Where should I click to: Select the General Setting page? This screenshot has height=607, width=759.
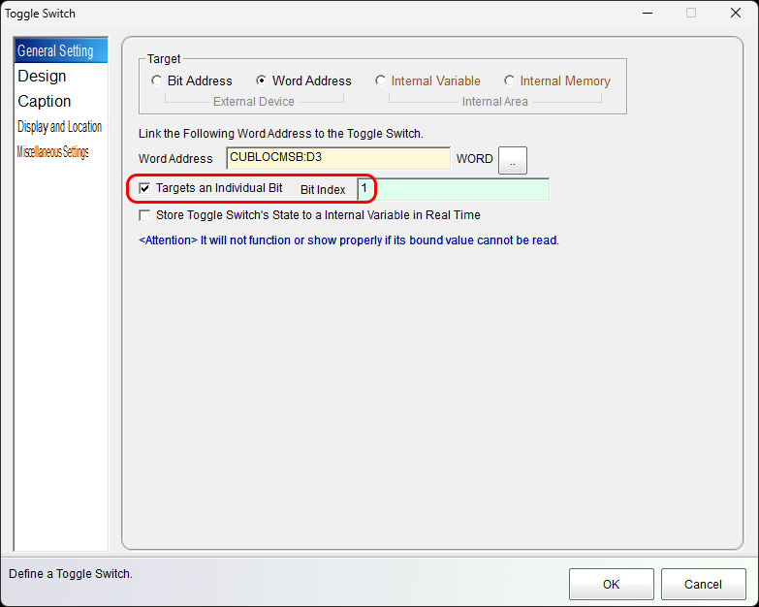55,51
